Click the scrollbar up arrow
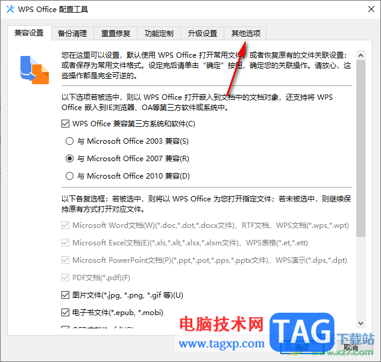The image size is (381, 362). coord(361,55)
